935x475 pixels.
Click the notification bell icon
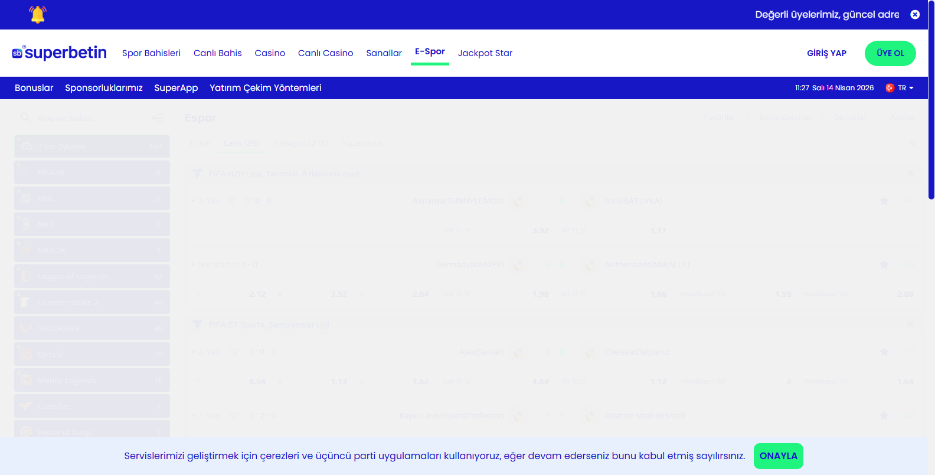[x=38, y=14]
